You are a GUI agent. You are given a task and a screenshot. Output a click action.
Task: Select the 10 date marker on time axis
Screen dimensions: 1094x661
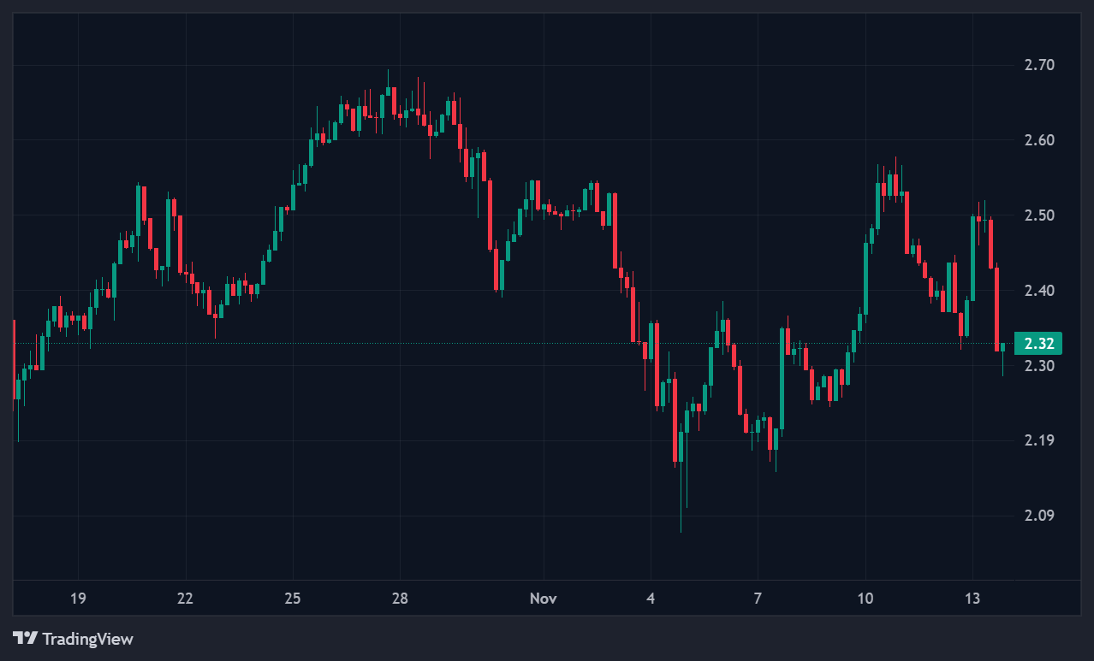tap(865, 599)
